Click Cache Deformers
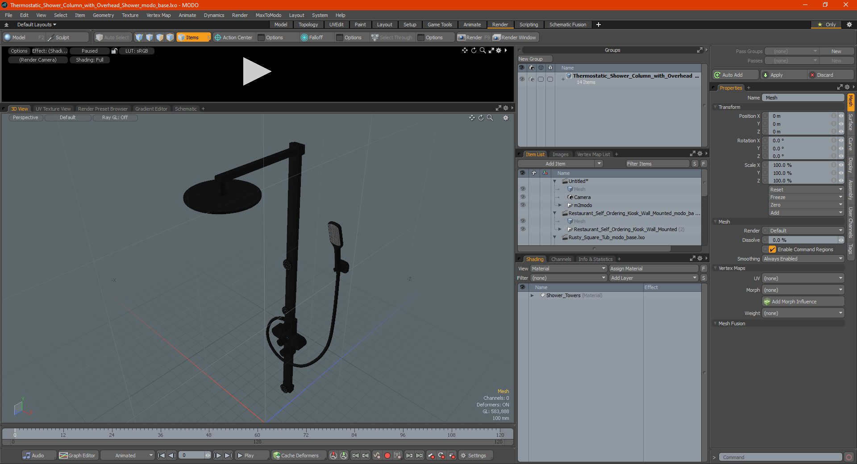This screenshot has width=857, height=464. 299,456
